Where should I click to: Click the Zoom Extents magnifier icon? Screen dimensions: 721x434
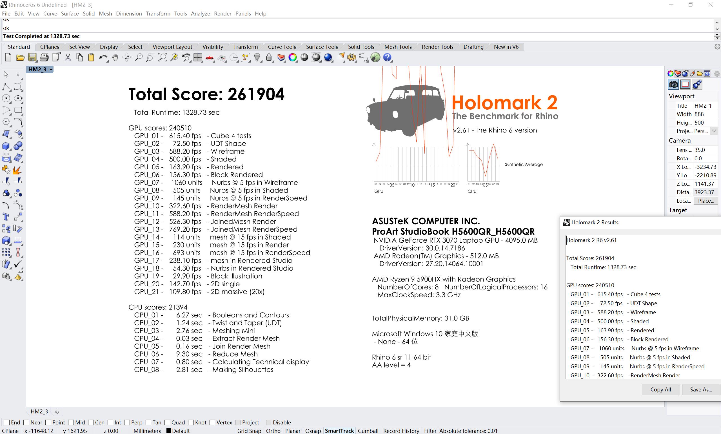click(162, 57)
